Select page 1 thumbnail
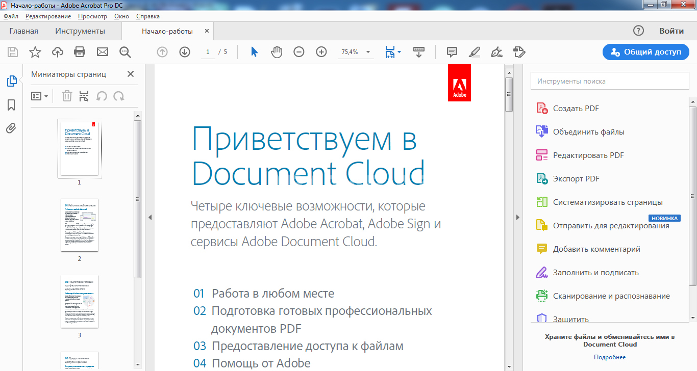This screenshot has width=697, height=371. (x=80, y=148)
